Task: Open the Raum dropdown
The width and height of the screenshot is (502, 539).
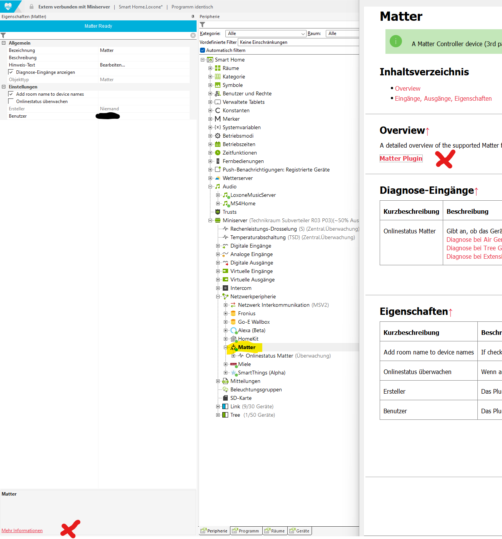Action: (342, 33)
